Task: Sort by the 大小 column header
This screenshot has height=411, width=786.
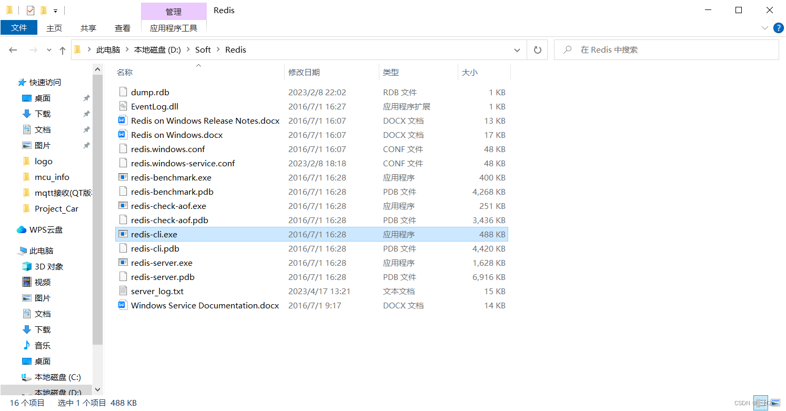Action: click(x=470, y=72)
